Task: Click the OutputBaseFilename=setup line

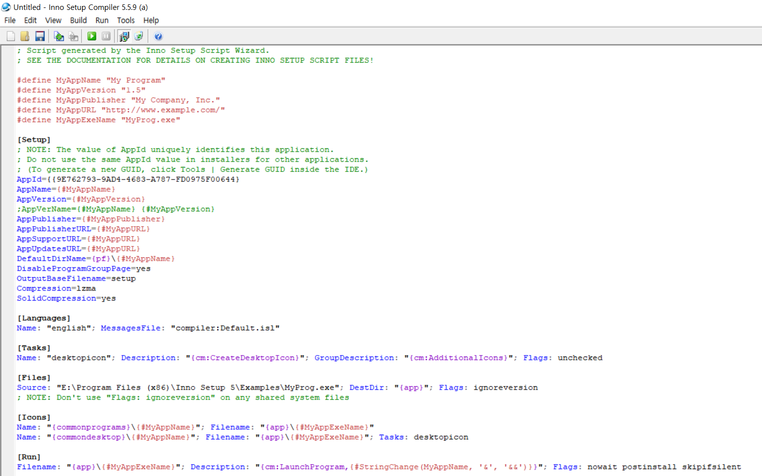Action: pyautogui.click(x=76, y=279)
